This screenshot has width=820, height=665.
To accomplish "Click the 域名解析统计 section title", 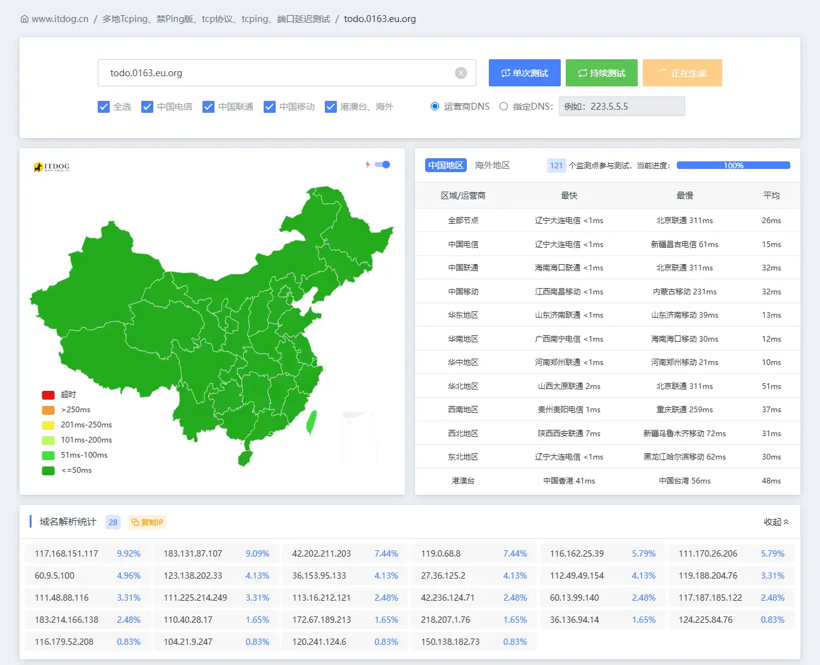I will click(x=68, y=522).
